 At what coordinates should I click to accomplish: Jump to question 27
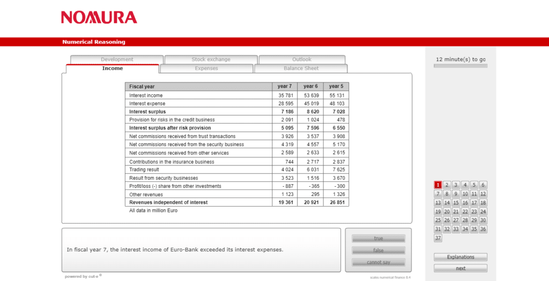tap(456, 221)
